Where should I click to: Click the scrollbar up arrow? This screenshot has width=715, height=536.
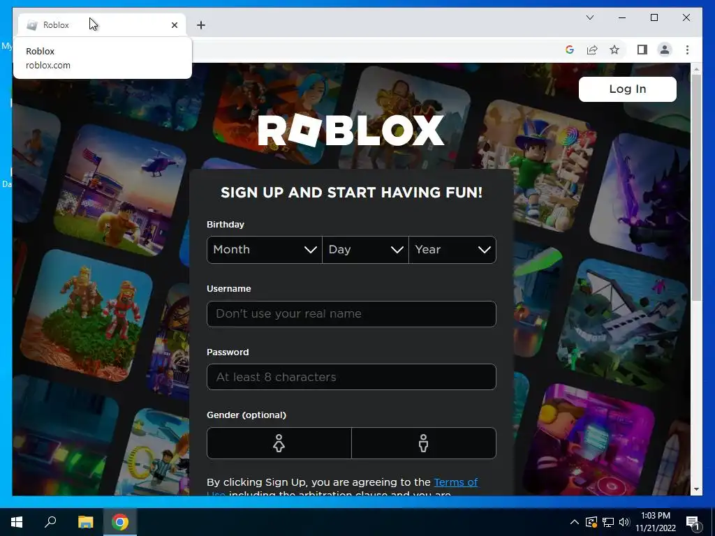pyautogui.click(x=696, y=69)
